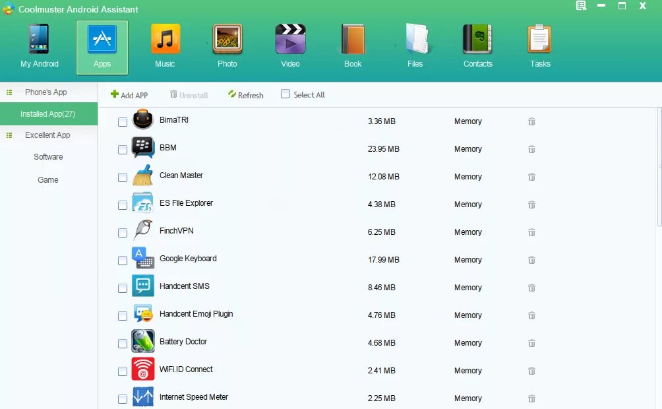
Task: Click trash icon for ES File Explorer
Action: coord(531,204)
